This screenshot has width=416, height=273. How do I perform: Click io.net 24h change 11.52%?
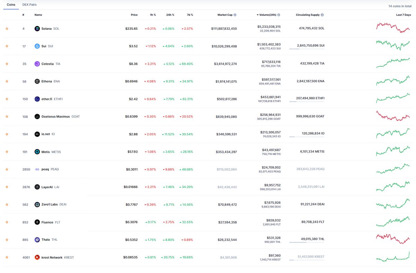168,134
